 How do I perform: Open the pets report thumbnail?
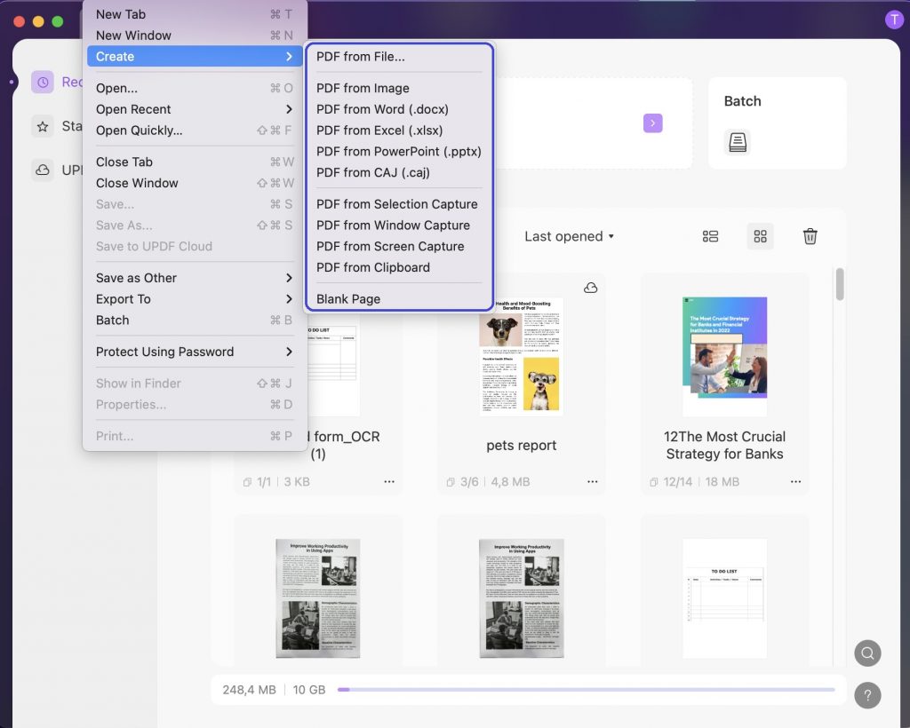[521, 355]
